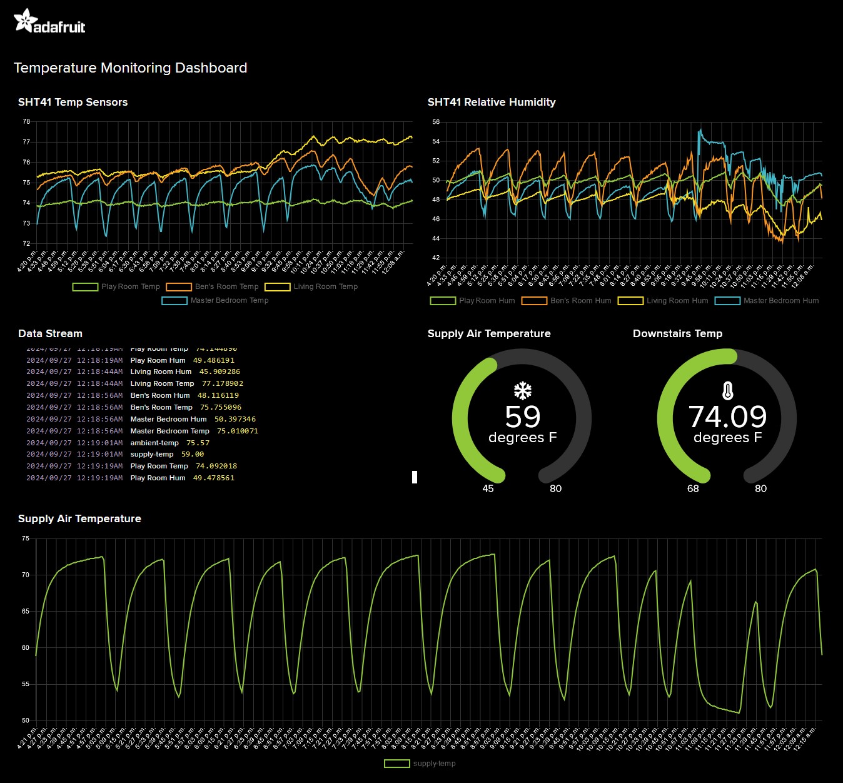Click Ben's Room Temp 75.755096 stream row
Viewport: 843px width, 783px height.
pyautogui.click(x=134, y=407)
